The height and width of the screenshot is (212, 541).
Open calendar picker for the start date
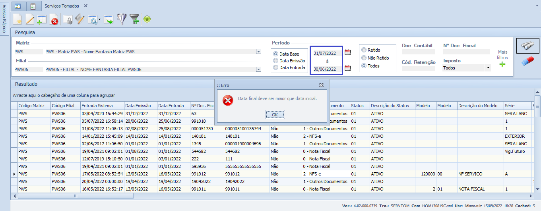click(347, 53)
